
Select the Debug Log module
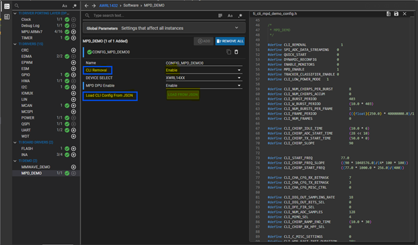click(30, 26)
